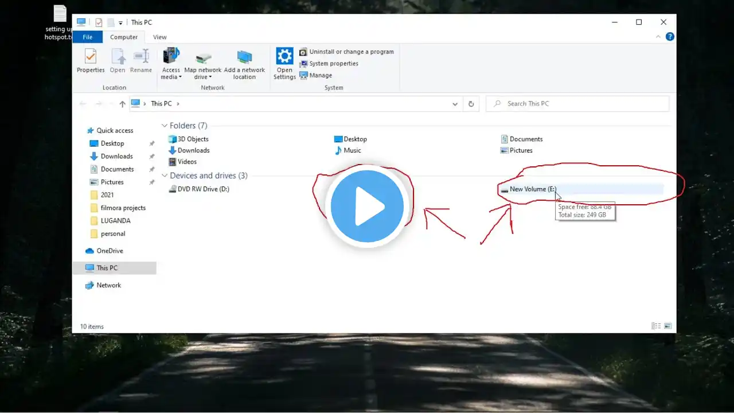Play the video overlay button

click(367, 206)
